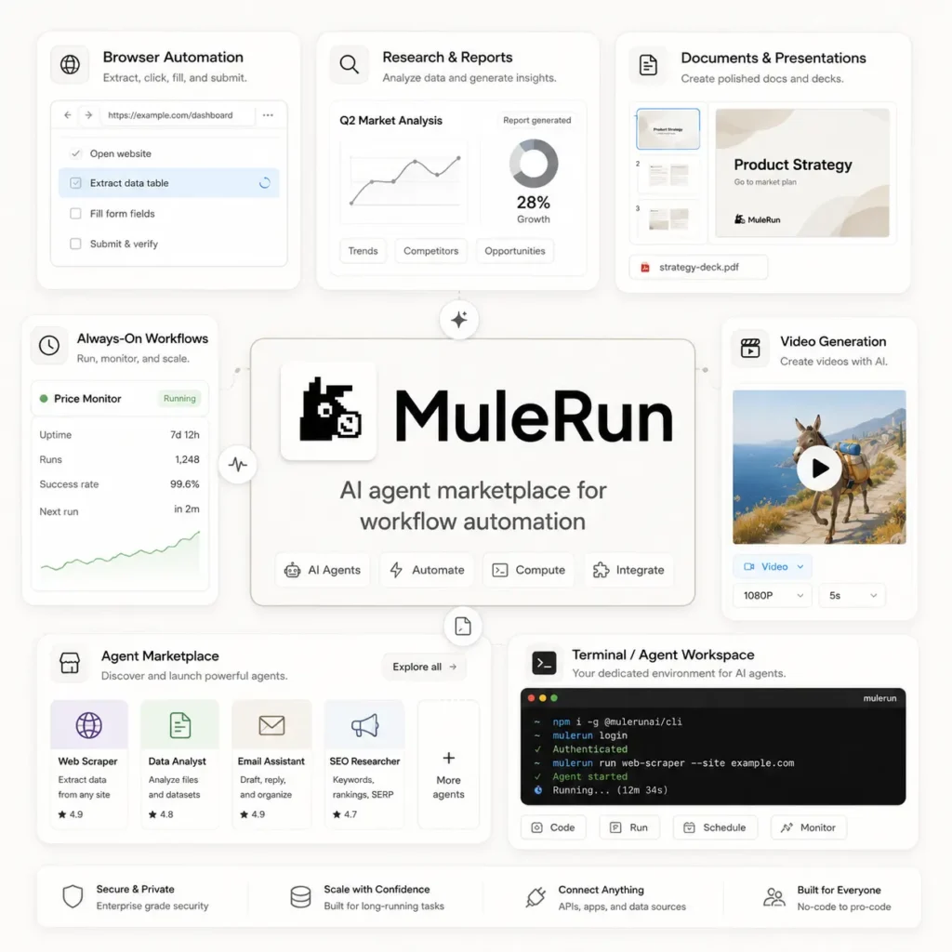The image size is (952, 952).
Task: Open the Video type dropdown
Action: 773,566
